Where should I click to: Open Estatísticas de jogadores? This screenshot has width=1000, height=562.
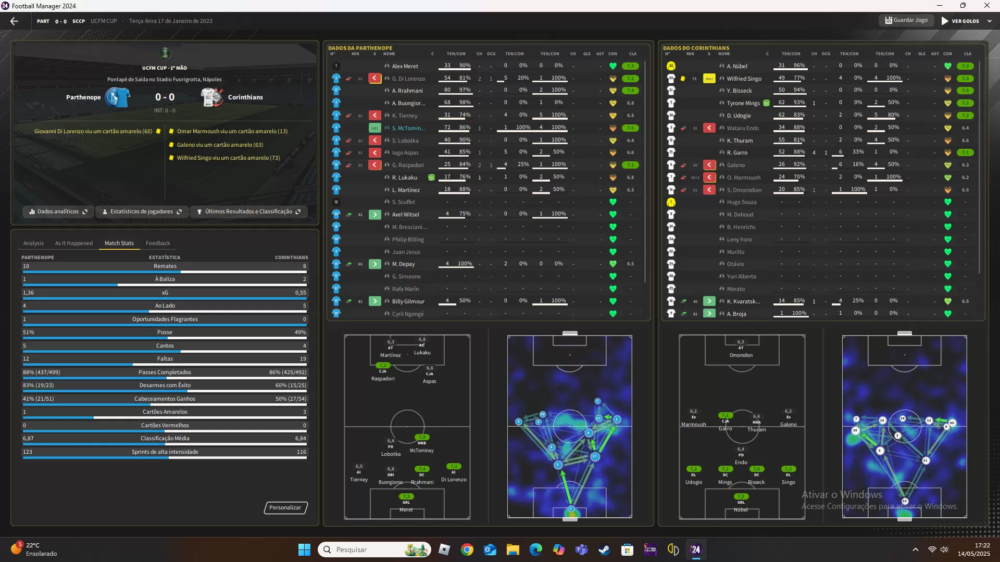tap(142, 212)
